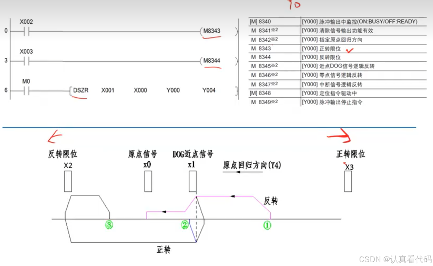
Task: Select table cell 'M 8344'
Action: pos(261,57)
